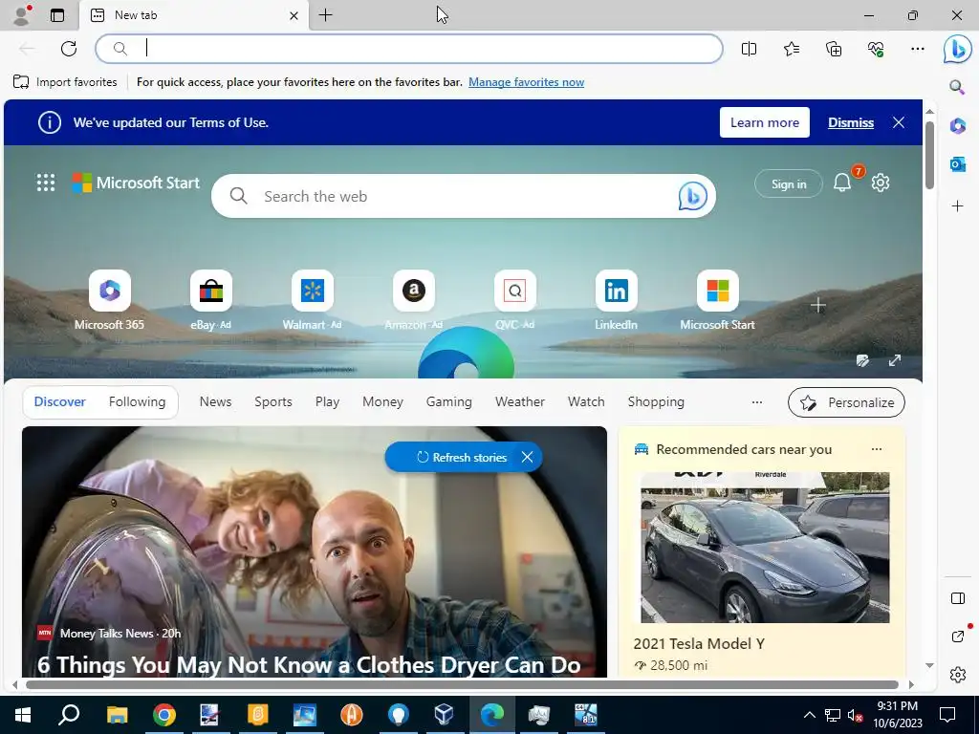979x734 pixels.
Task: Open Settings and more ellipsis menu
Action: 917,49
